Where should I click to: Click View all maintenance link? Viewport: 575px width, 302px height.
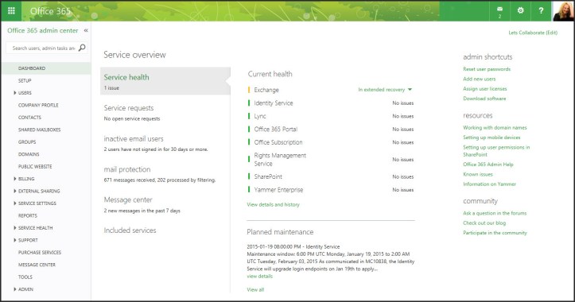pyautogui.click(x=255, y=289)
